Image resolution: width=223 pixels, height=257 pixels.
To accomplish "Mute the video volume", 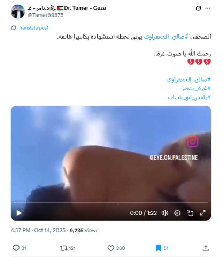I will [x=165, y=213].
